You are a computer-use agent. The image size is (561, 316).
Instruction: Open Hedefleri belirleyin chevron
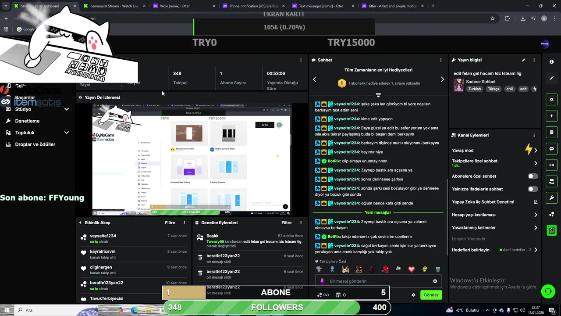click(536, 250)
